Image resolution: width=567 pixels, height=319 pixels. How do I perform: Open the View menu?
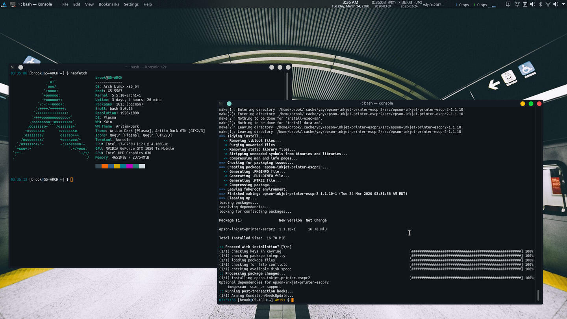(89, 4)
